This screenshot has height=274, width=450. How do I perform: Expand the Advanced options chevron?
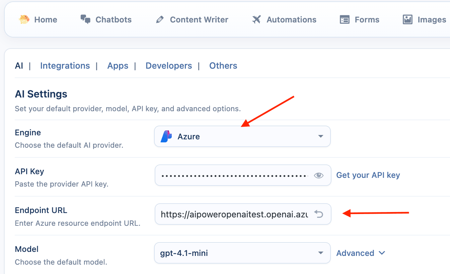pyautogui.click(x=382, y=253)
